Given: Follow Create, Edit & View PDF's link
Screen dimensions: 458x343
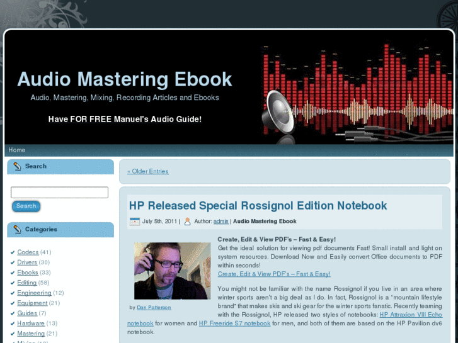Looking at the screenshot, I should click(x=274, y=274).
